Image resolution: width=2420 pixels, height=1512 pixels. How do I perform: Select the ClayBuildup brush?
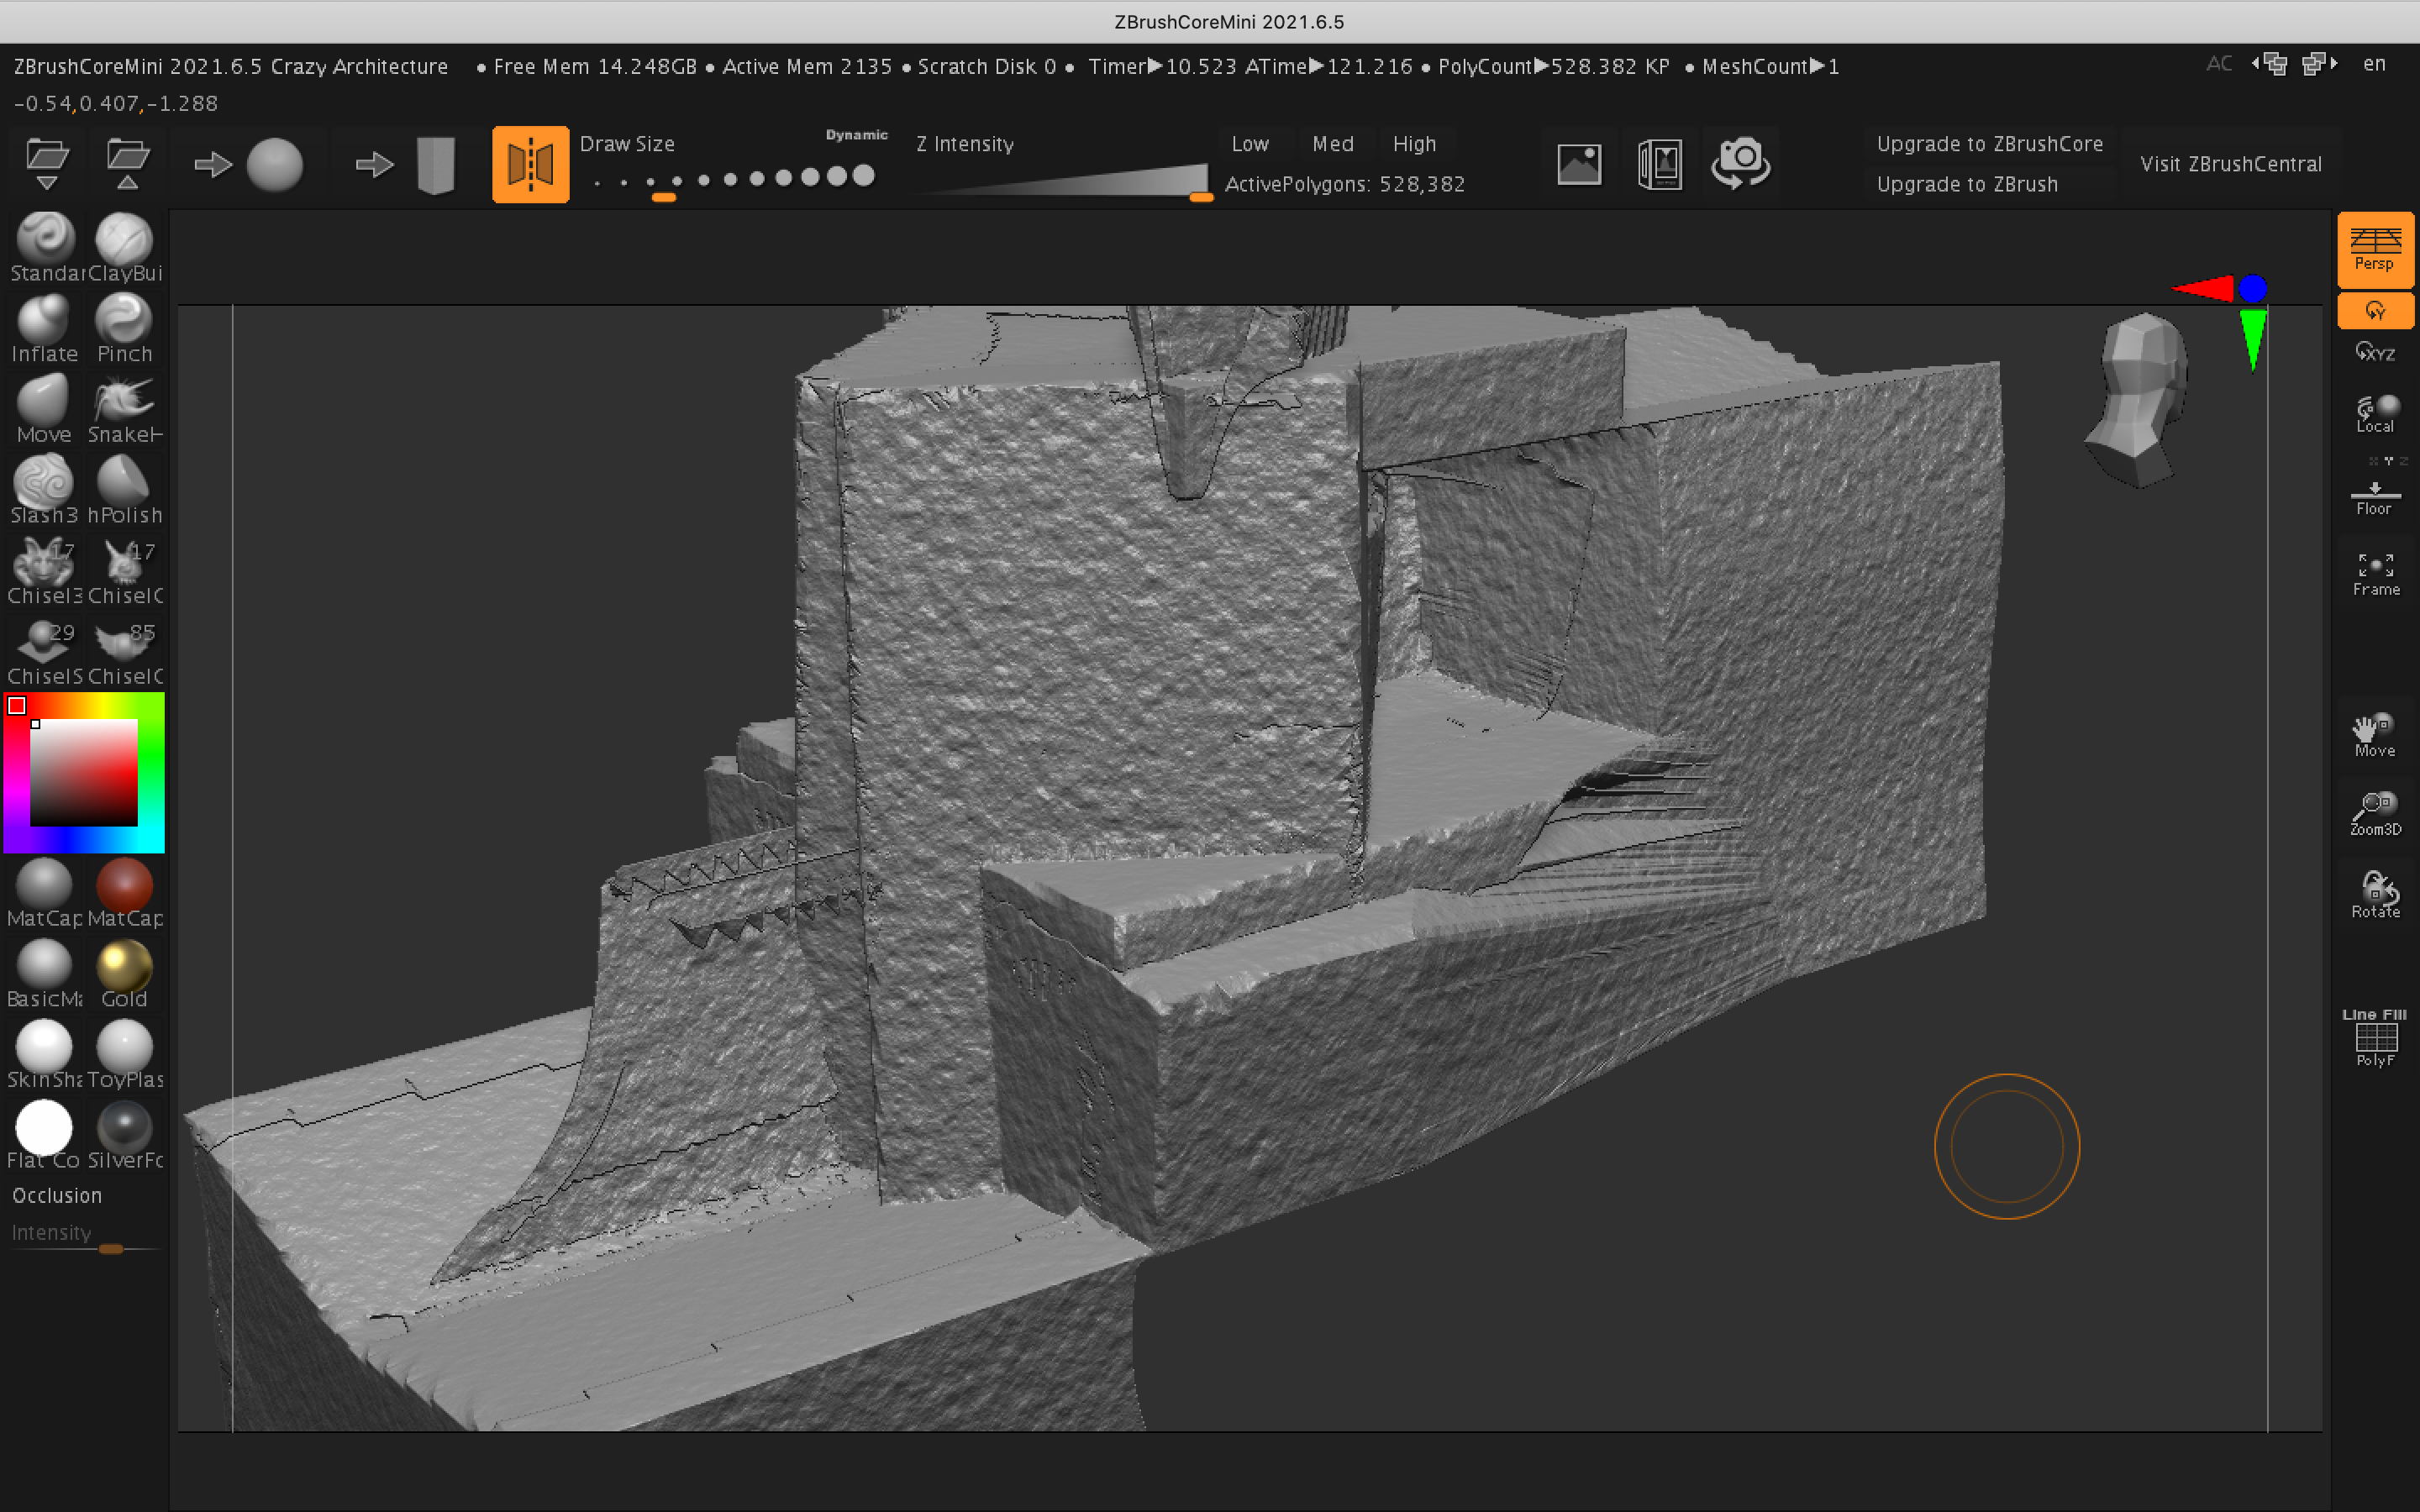(124, 248)
